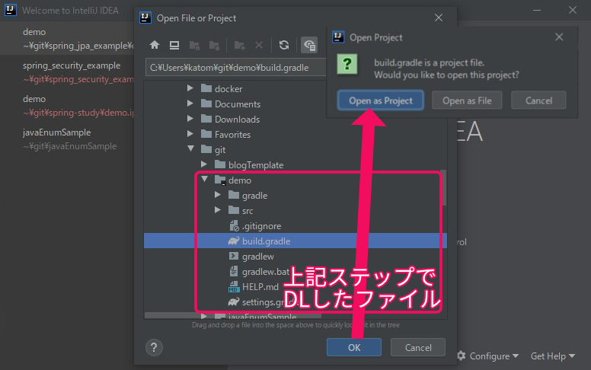Image resolution: width=591 pixels, height=370 pixels.
Task: Collapse the git folder tree node
Action: point(190,150)
